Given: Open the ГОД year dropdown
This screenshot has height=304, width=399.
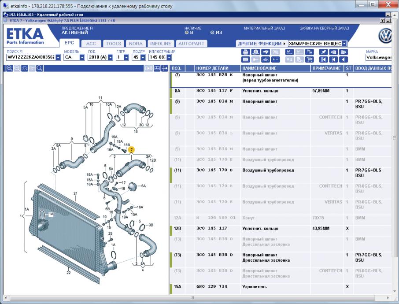Looking at the screenshot, I should (x=110, y=57).
